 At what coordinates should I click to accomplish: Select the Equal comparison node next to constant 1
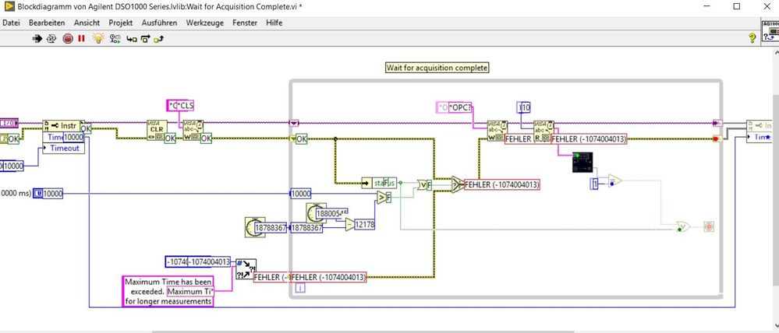[x=614, y=181]
